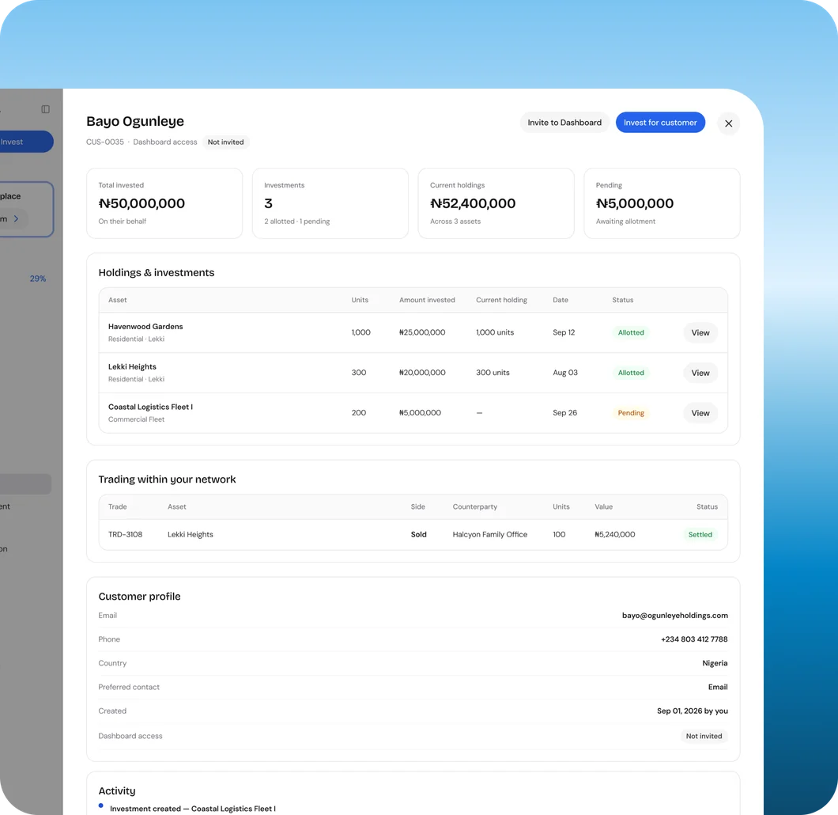
Task: Select the Pending amount card
Action: pyautogui.click(x=662, y=203)
